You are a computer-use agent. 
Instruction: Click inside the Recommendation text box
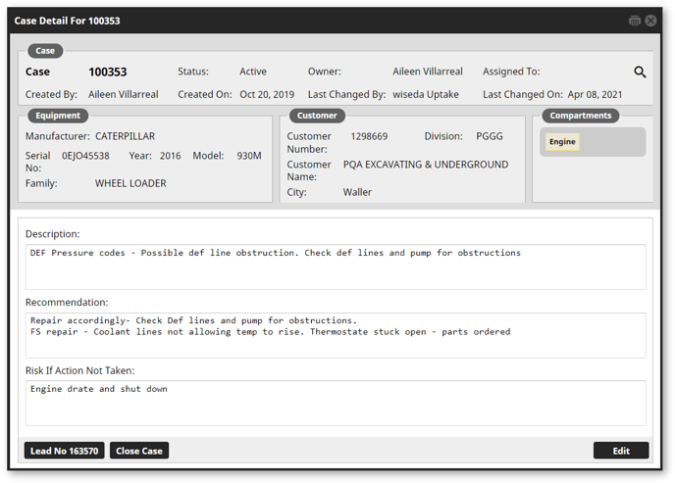tap(336, 335)
